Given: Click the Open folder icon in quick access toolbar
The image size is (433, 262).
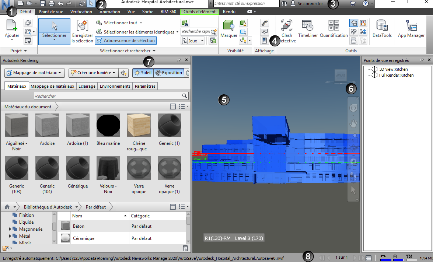Looking at the screenshot, I should click(29, 3).
